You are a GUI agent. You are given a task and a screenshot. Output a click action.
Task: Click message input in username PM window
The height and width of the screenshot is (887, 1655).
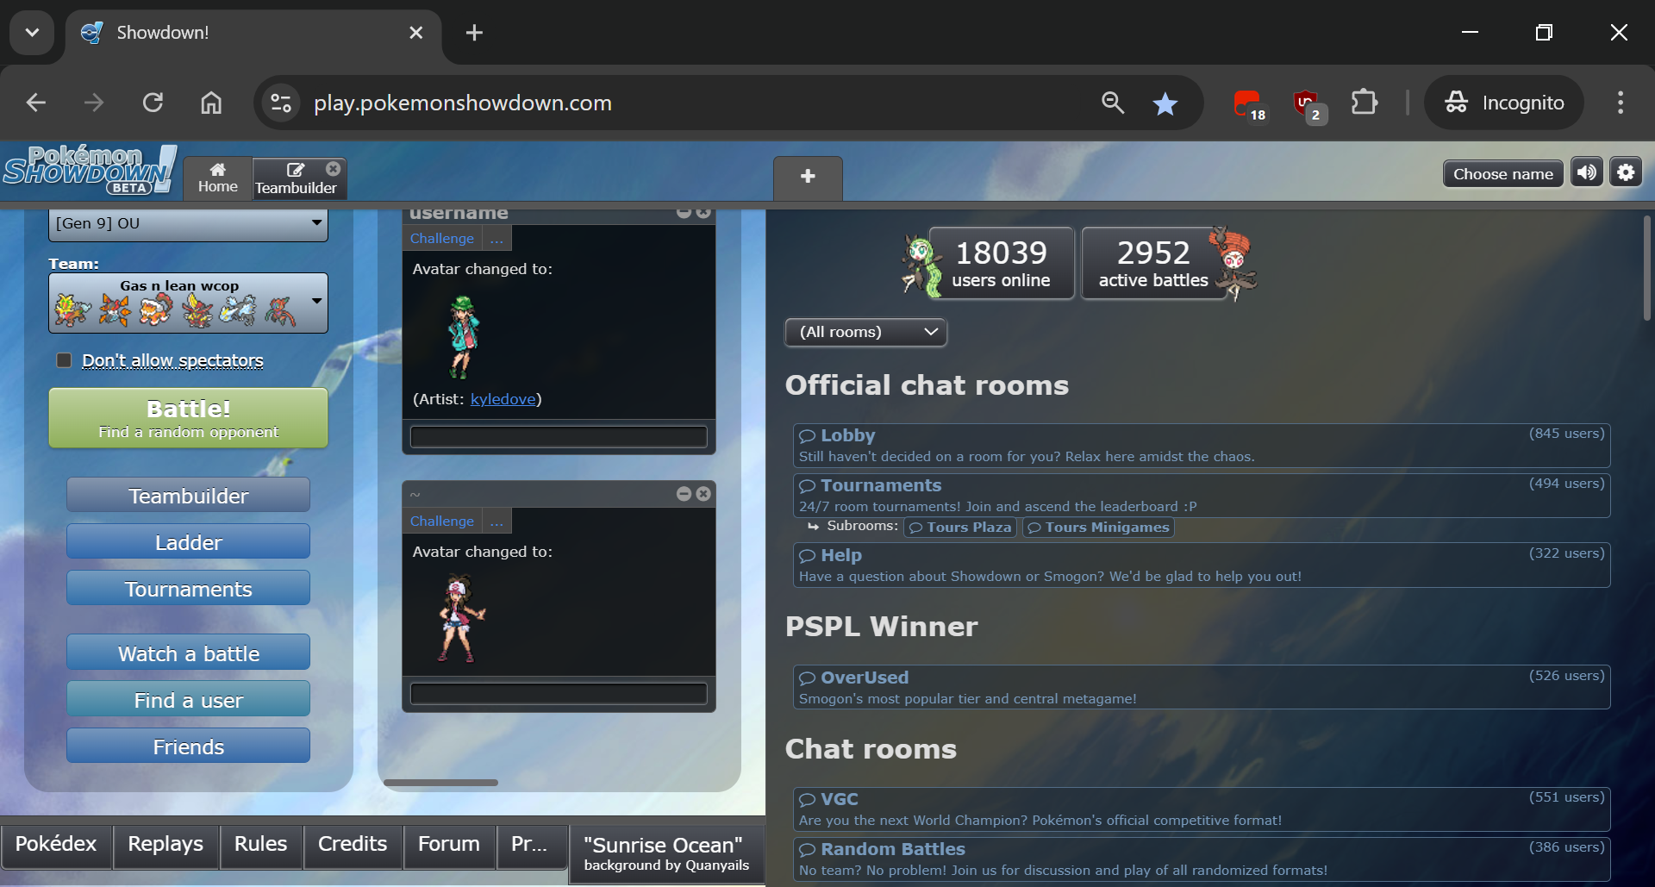coord(559,437)
